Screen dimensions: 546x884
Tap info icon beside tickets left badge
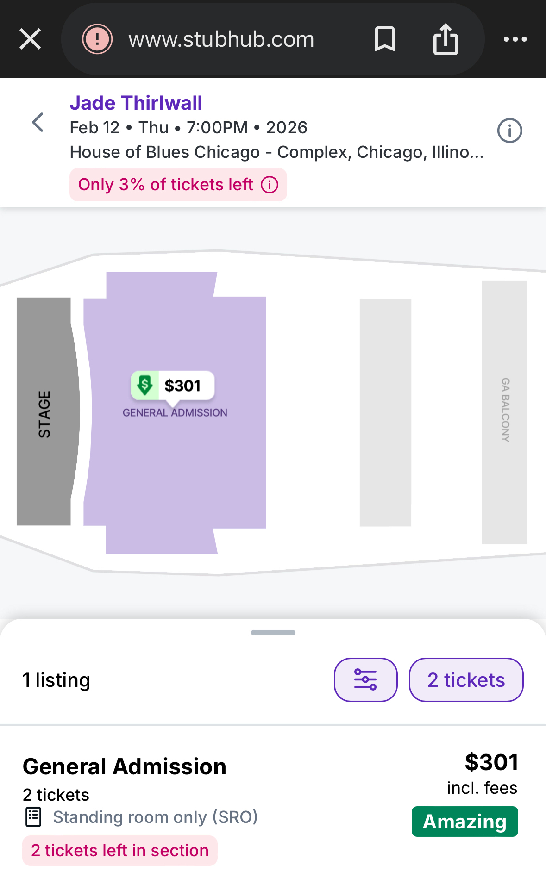270,185
